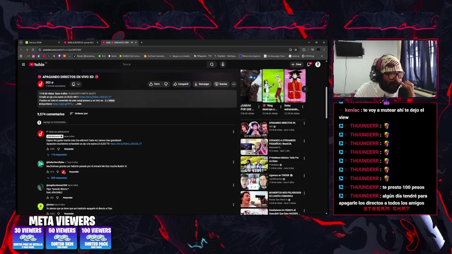
Task: Open the Ordenar por sort dropdown
Action: click(79, 114)
